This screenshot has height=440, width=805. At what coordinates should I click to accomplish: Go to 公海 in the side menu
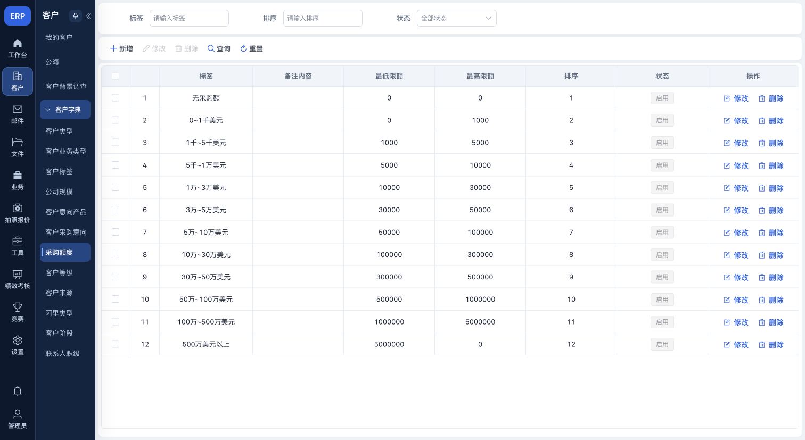pyautogui.click(x=52, y=62)
